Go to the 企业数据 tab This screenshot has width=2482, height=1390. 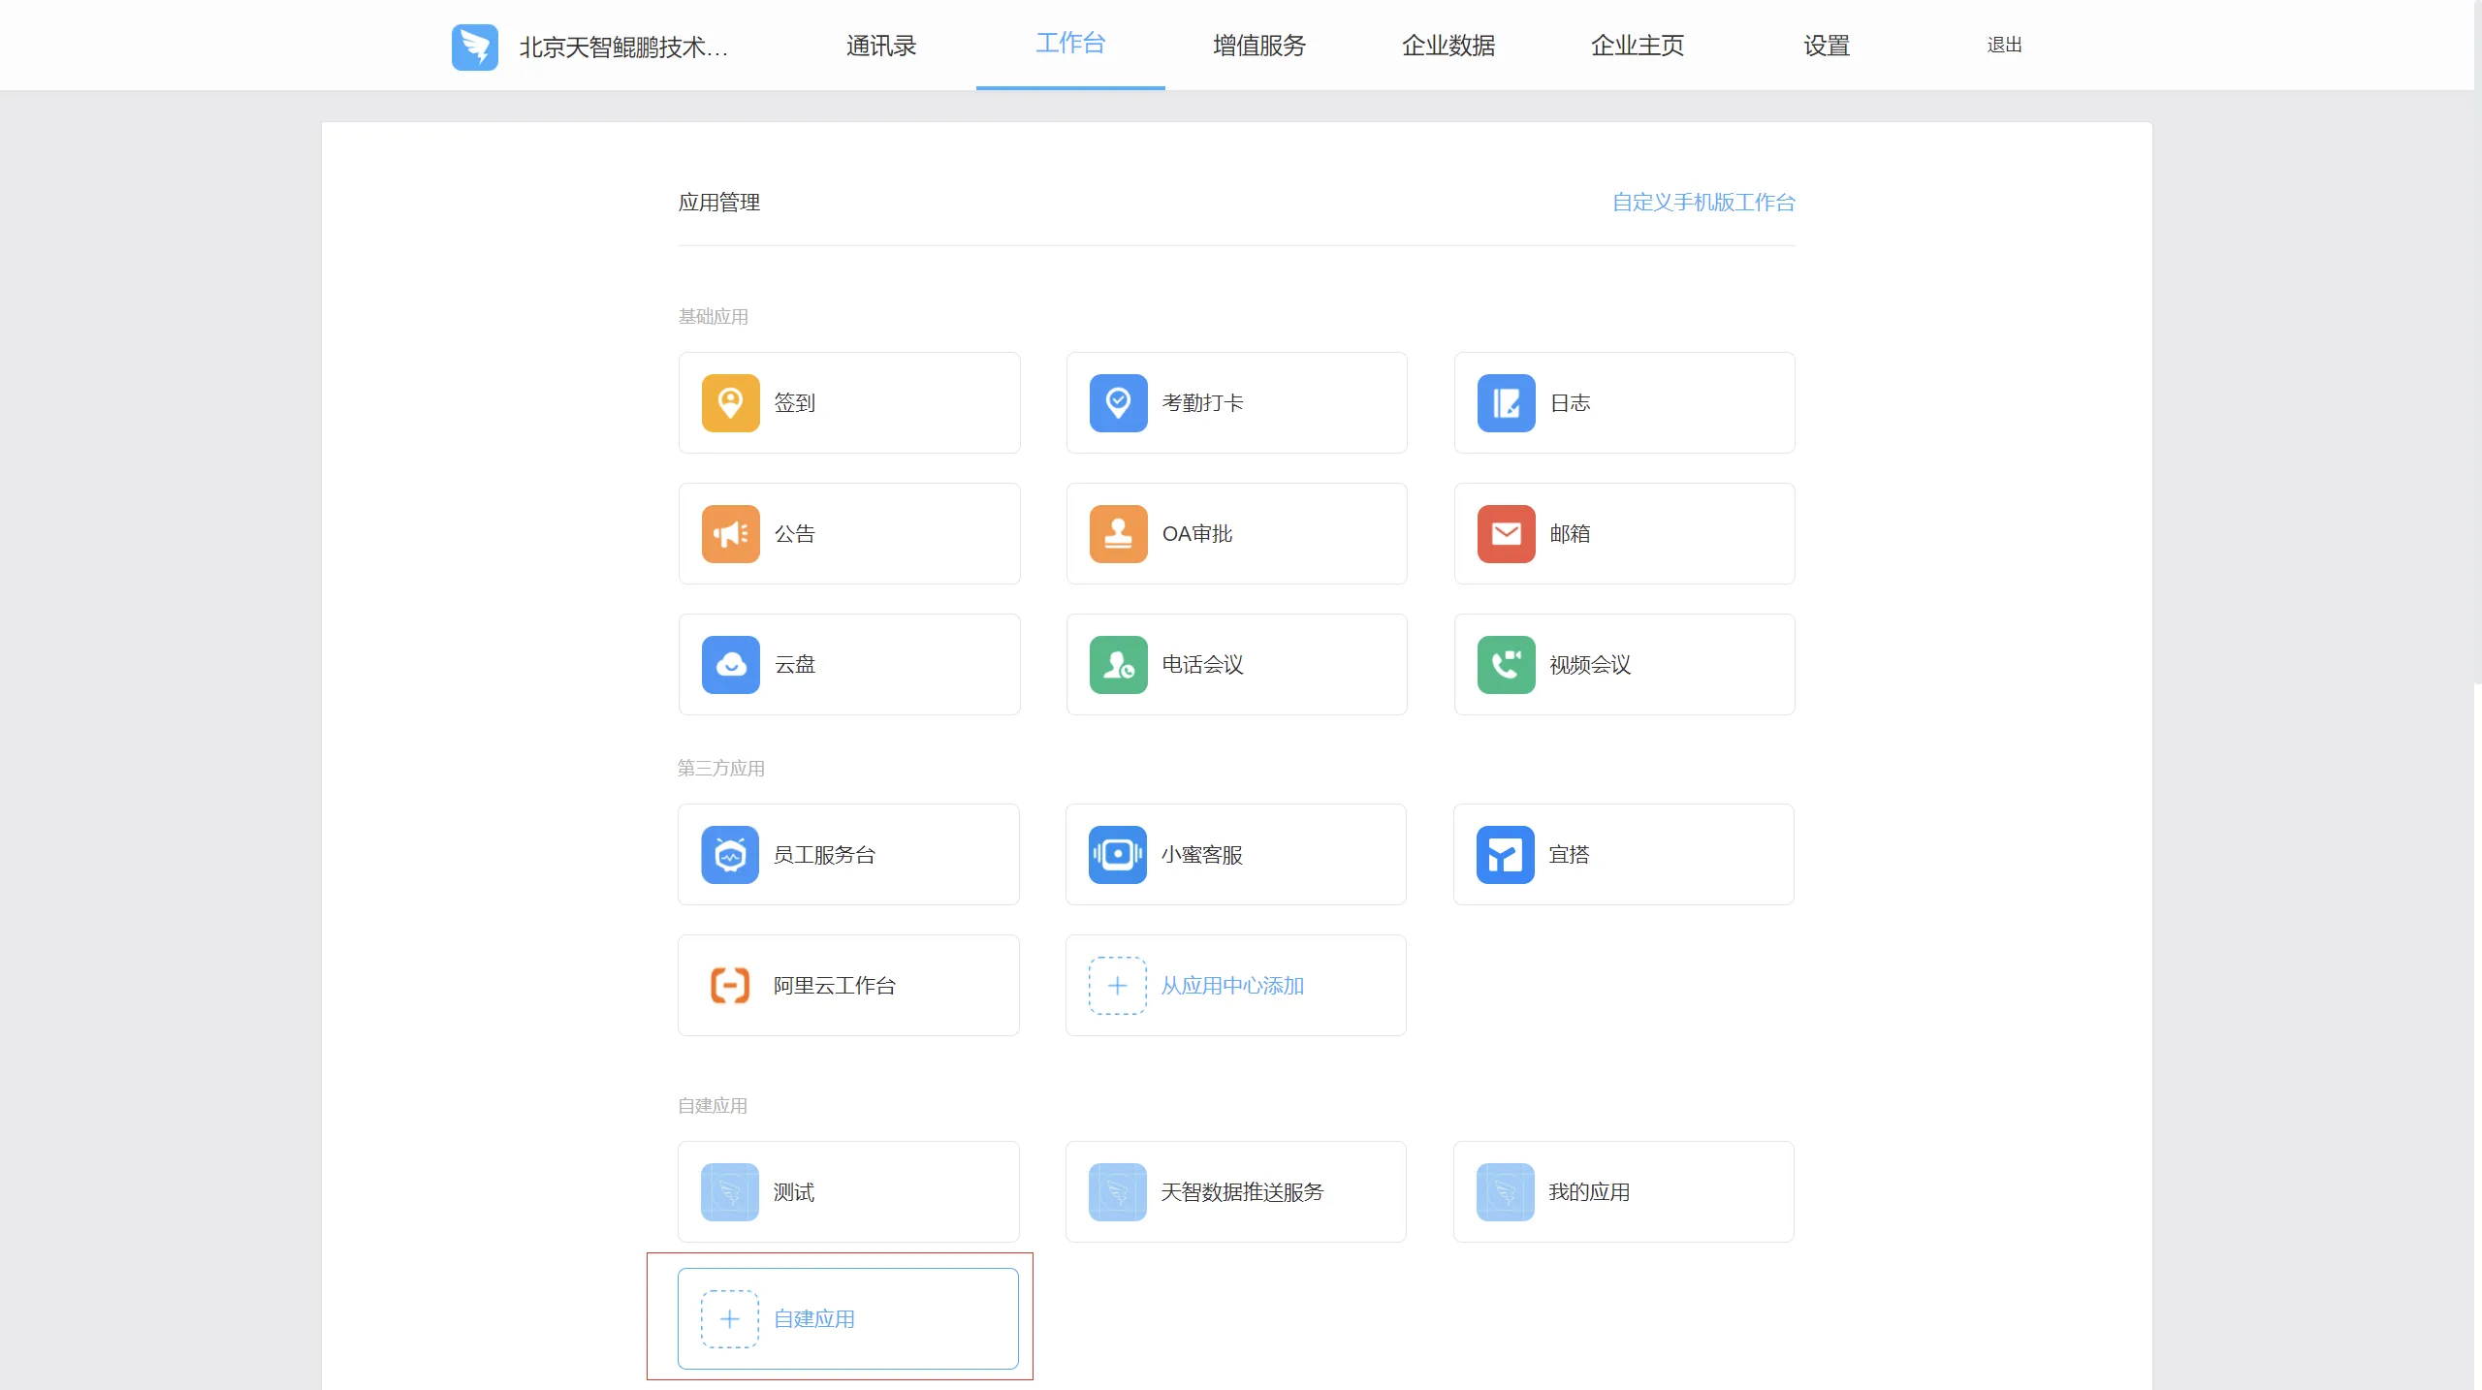pyautogui.click(x=1448, y=46)
